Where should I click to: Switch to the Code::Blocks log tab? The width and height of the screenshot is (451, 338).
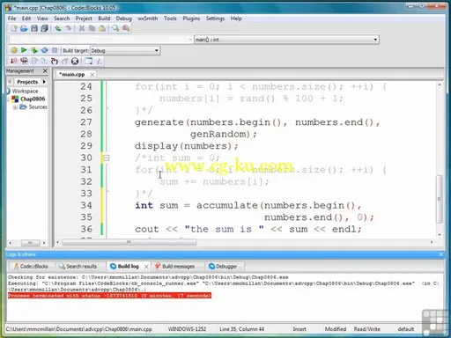(x=31, y=267)
